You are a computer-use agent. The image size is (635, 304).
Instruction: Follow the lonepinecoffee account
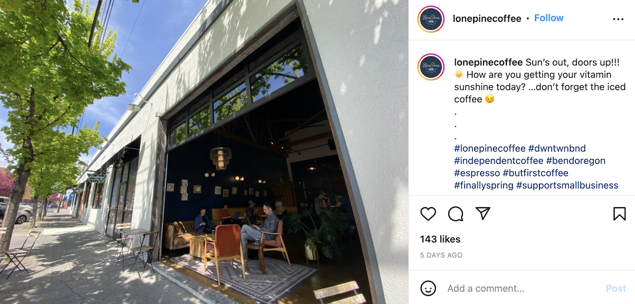click(x=549, y=18)
